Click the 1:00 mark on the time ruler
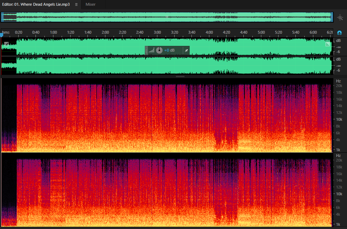The height and width of the screenshot is (229, 347). point(53,32)
